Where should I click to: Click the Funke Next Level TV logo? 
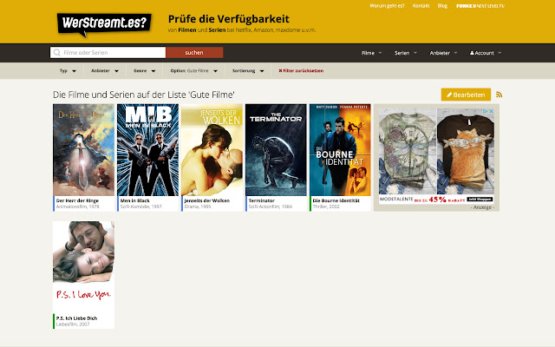(x=480, y=6)
